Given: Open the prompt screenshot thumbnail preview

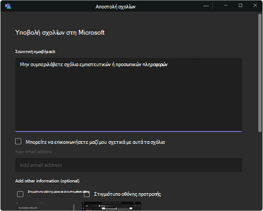Looking at the screenshot, I should [112, 206].
